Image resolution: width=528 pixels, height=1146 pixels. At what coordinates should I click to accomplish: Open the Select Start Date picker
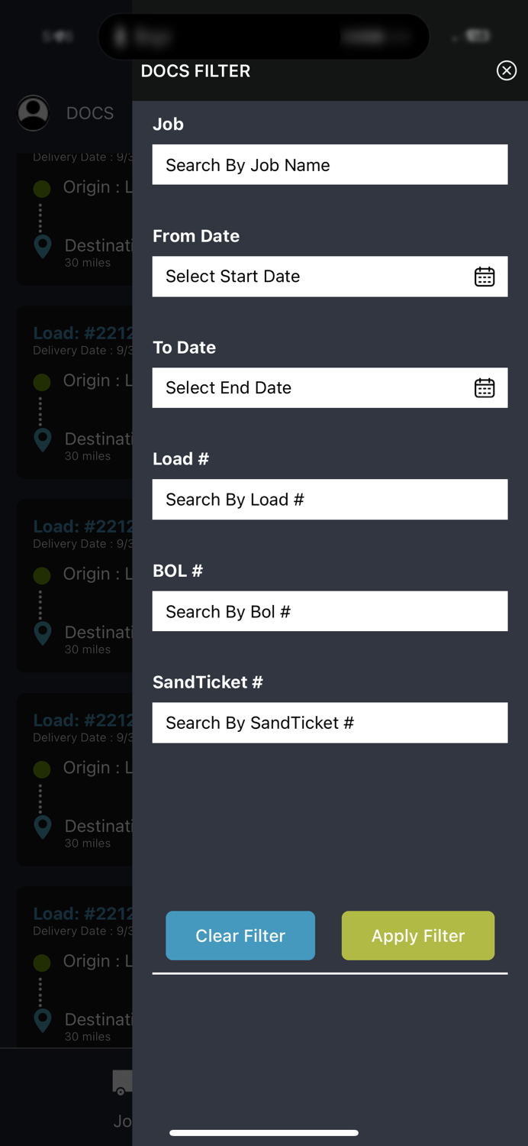305,277
